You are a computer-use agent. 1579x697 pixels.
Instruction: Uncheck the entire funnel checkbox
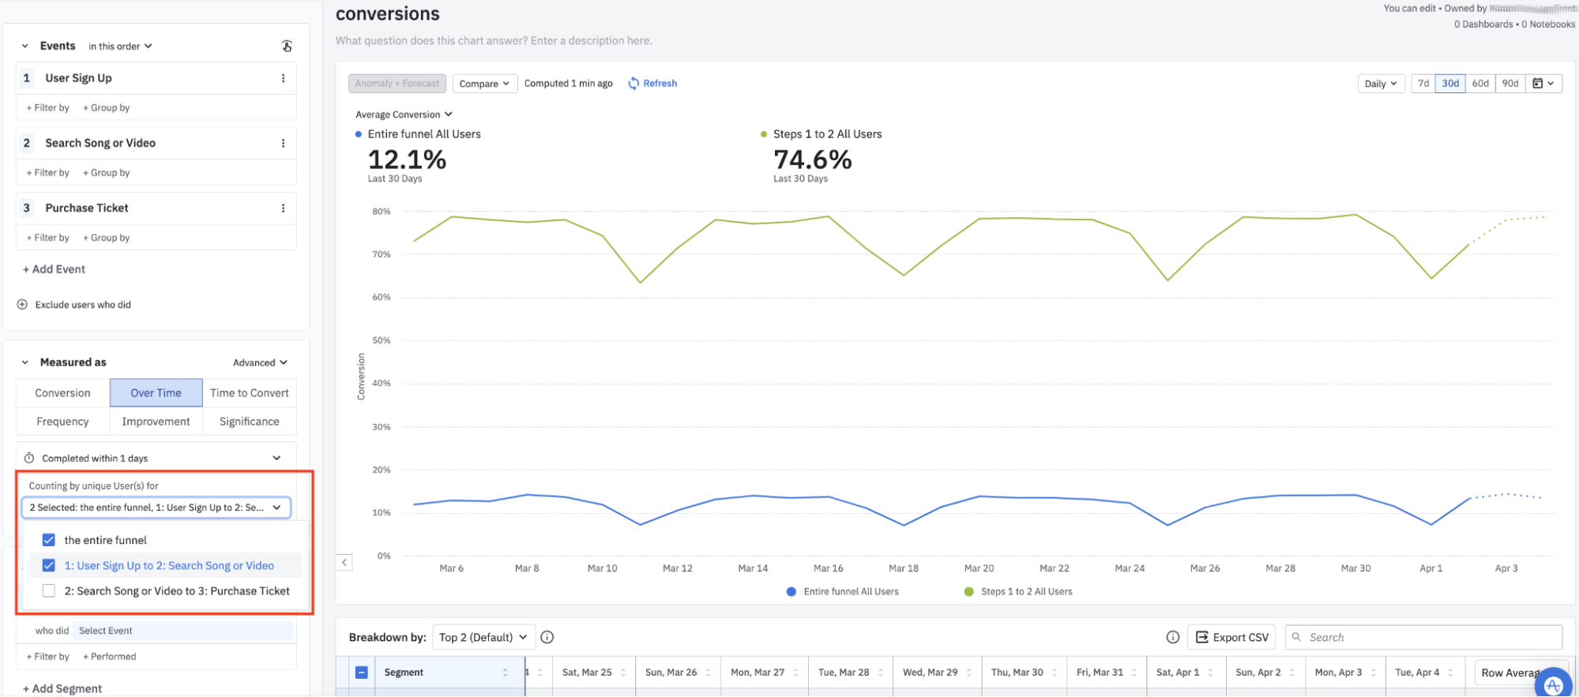49,541
